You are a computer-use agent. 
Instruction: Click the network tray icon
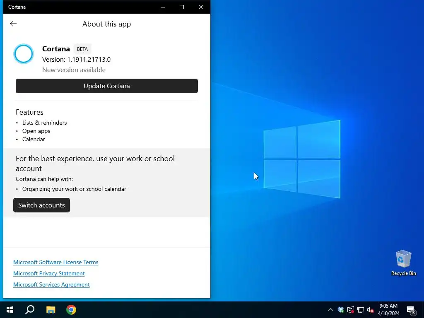click(x=361, y=310)
